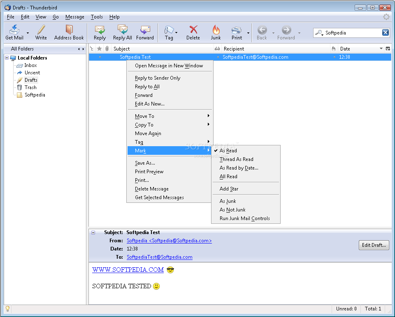Click the Reply All toolbar icon
The image size is (395, 317).
123,30
